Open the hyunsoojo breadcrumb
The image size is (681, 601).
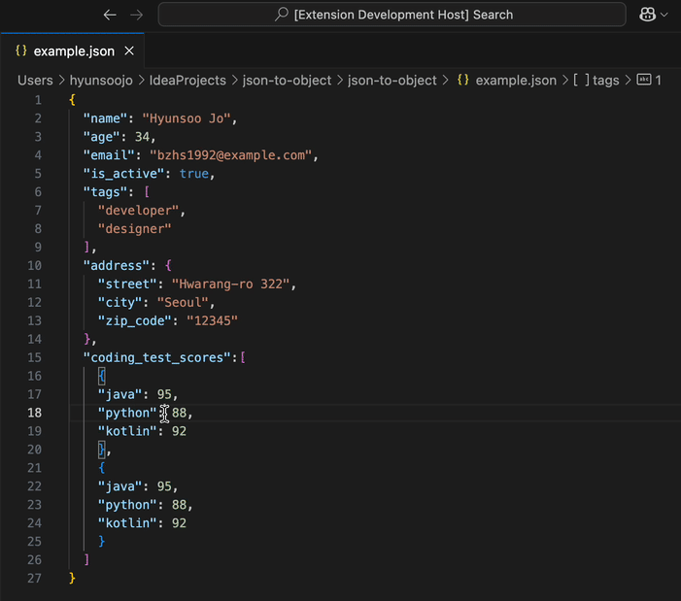[101, 81]
